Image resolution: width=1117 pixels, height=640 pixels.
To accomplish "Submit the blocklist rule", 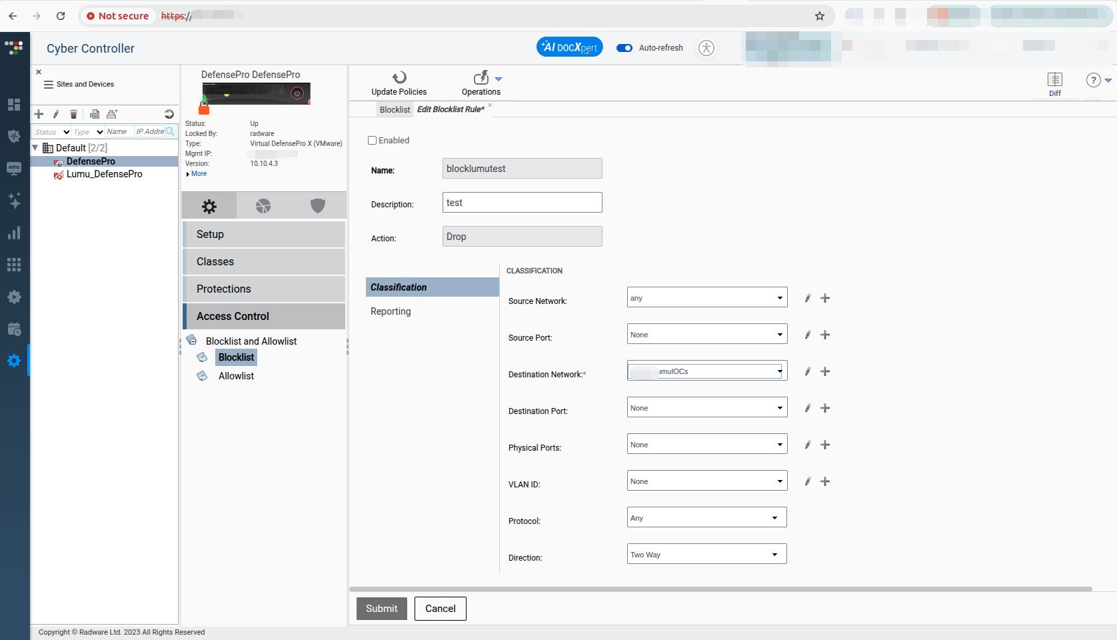I will [x=381, y=609].
